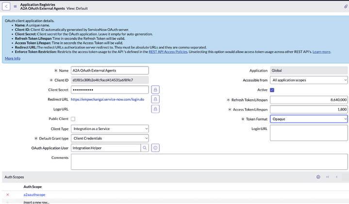Open the Client Type dropdown

110,128
